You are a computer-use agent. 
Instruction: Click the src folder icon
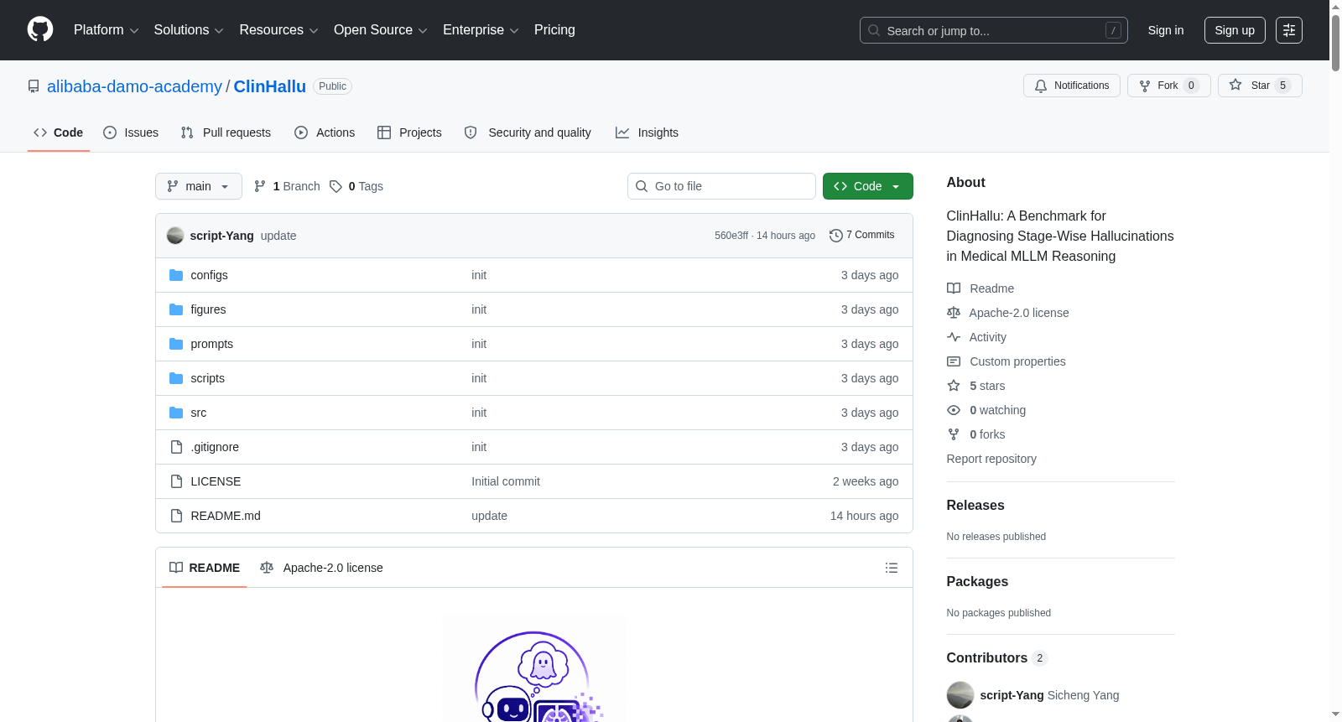[176, 413]
